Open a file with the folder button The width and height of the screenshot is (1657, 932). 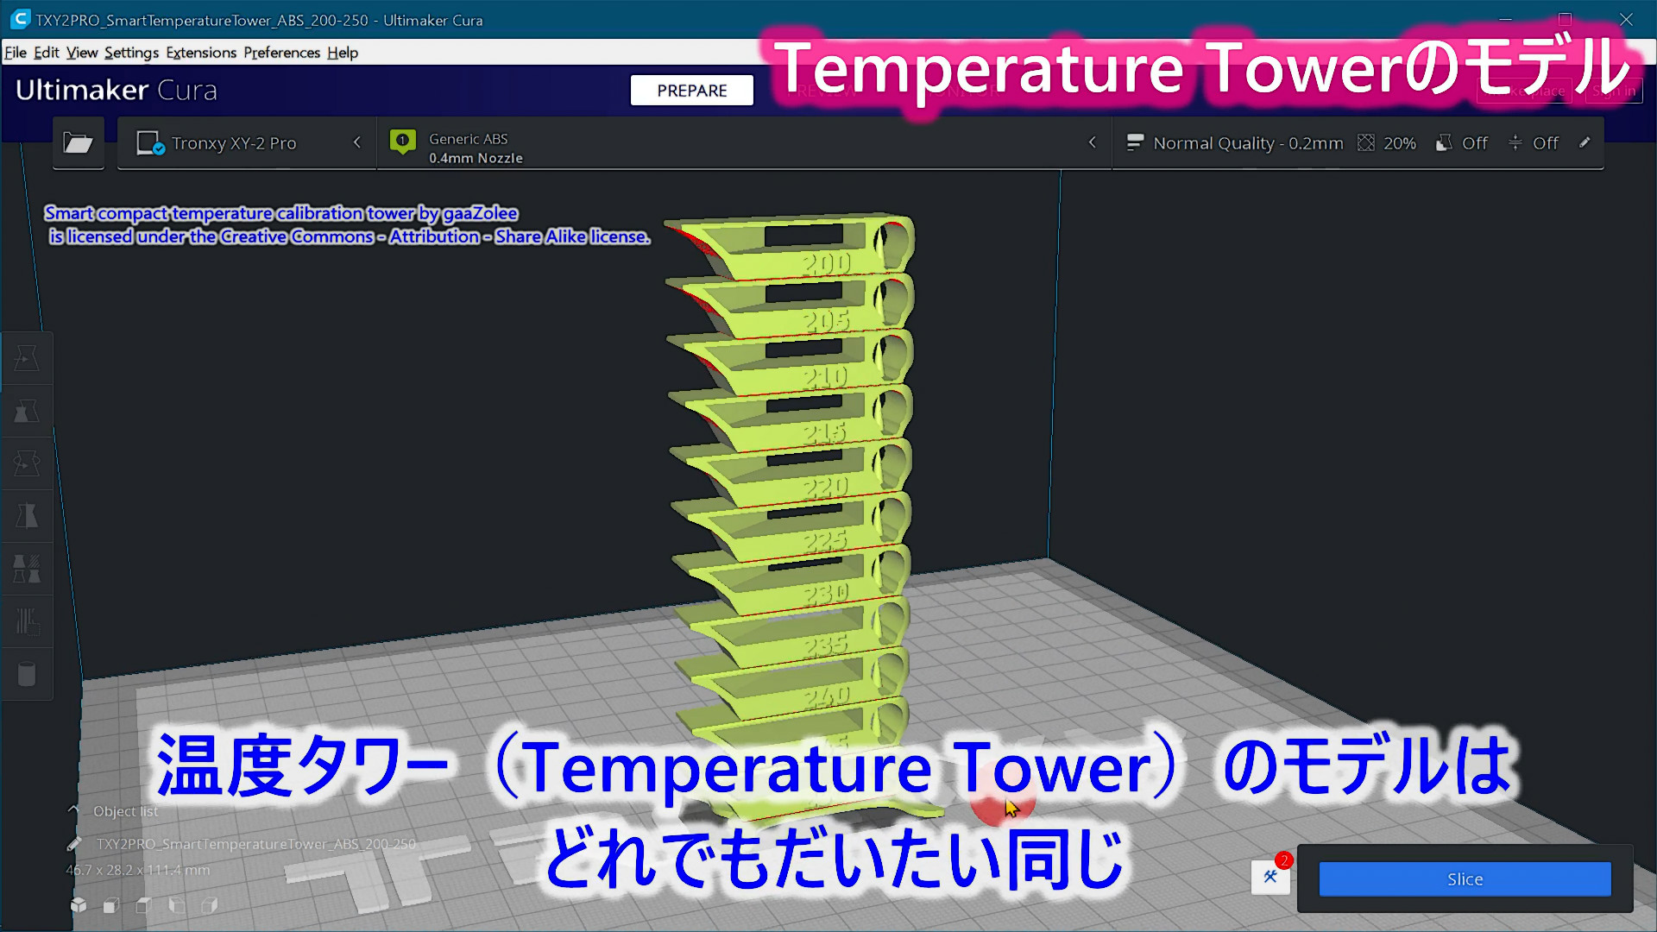click(x=78, y=143)
